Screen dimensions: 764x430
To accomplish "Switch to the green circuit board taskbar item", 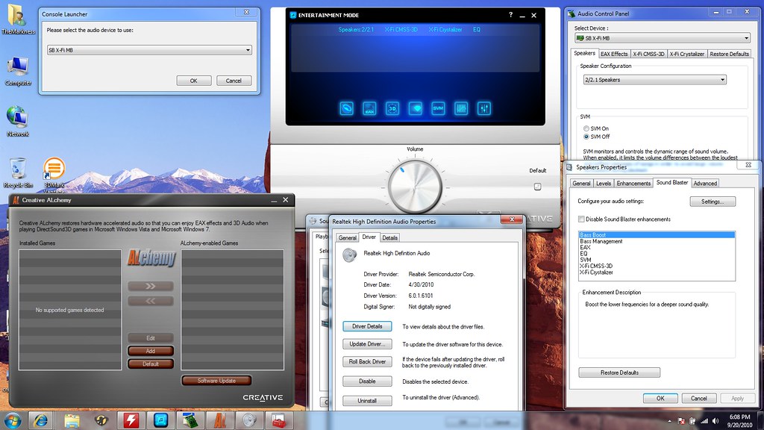I will pyautogui.click(x=190, y=420).
